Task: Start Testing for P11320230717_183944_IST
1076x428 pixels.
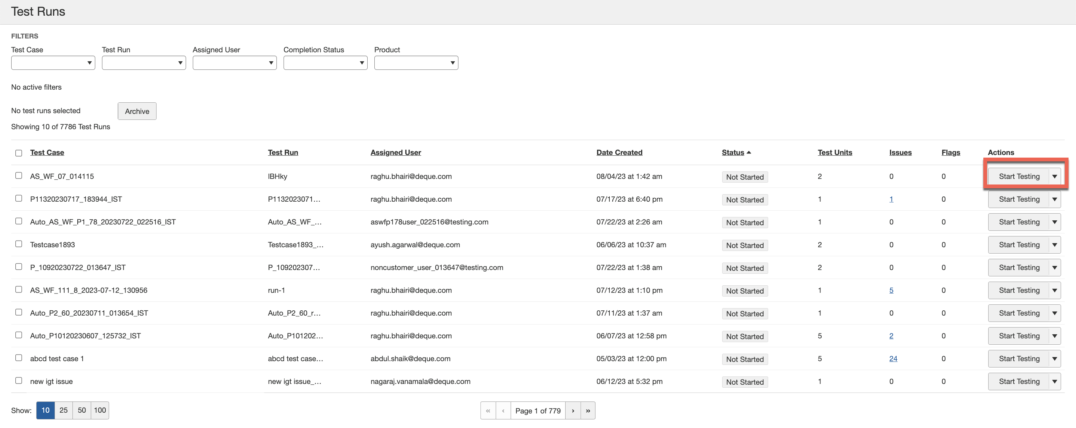Action: point(1018,199)
